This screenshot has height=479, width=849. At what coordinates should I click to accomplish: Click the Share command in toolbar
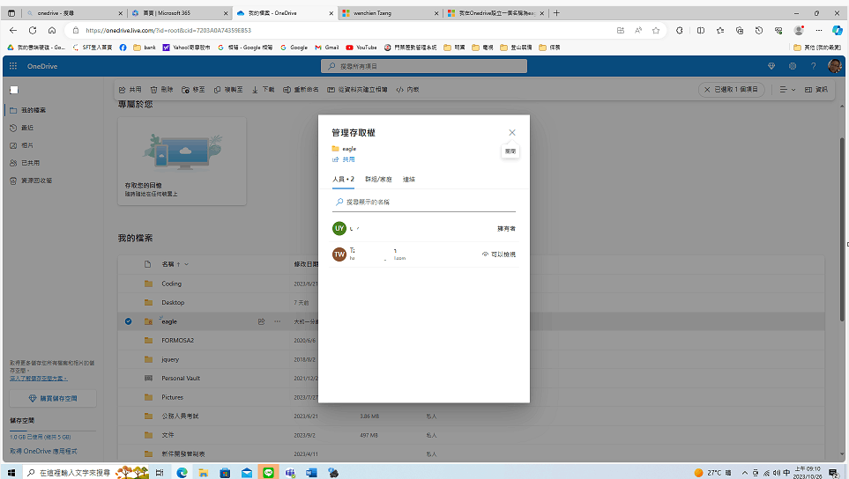coord(130,90)
